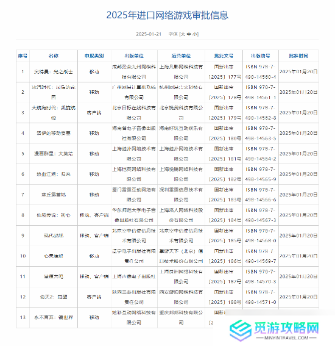Viewport: 335px width, 346px height.
Task: Click 移动、客户端 category in row 8
Action: (94, 215)
